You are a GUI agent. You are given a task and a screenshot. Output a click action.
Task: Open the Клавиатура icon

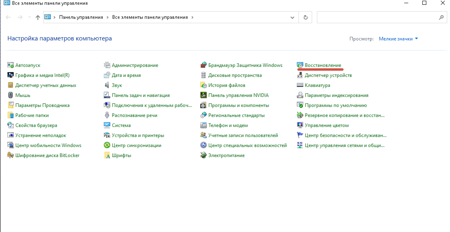(300, 85)
